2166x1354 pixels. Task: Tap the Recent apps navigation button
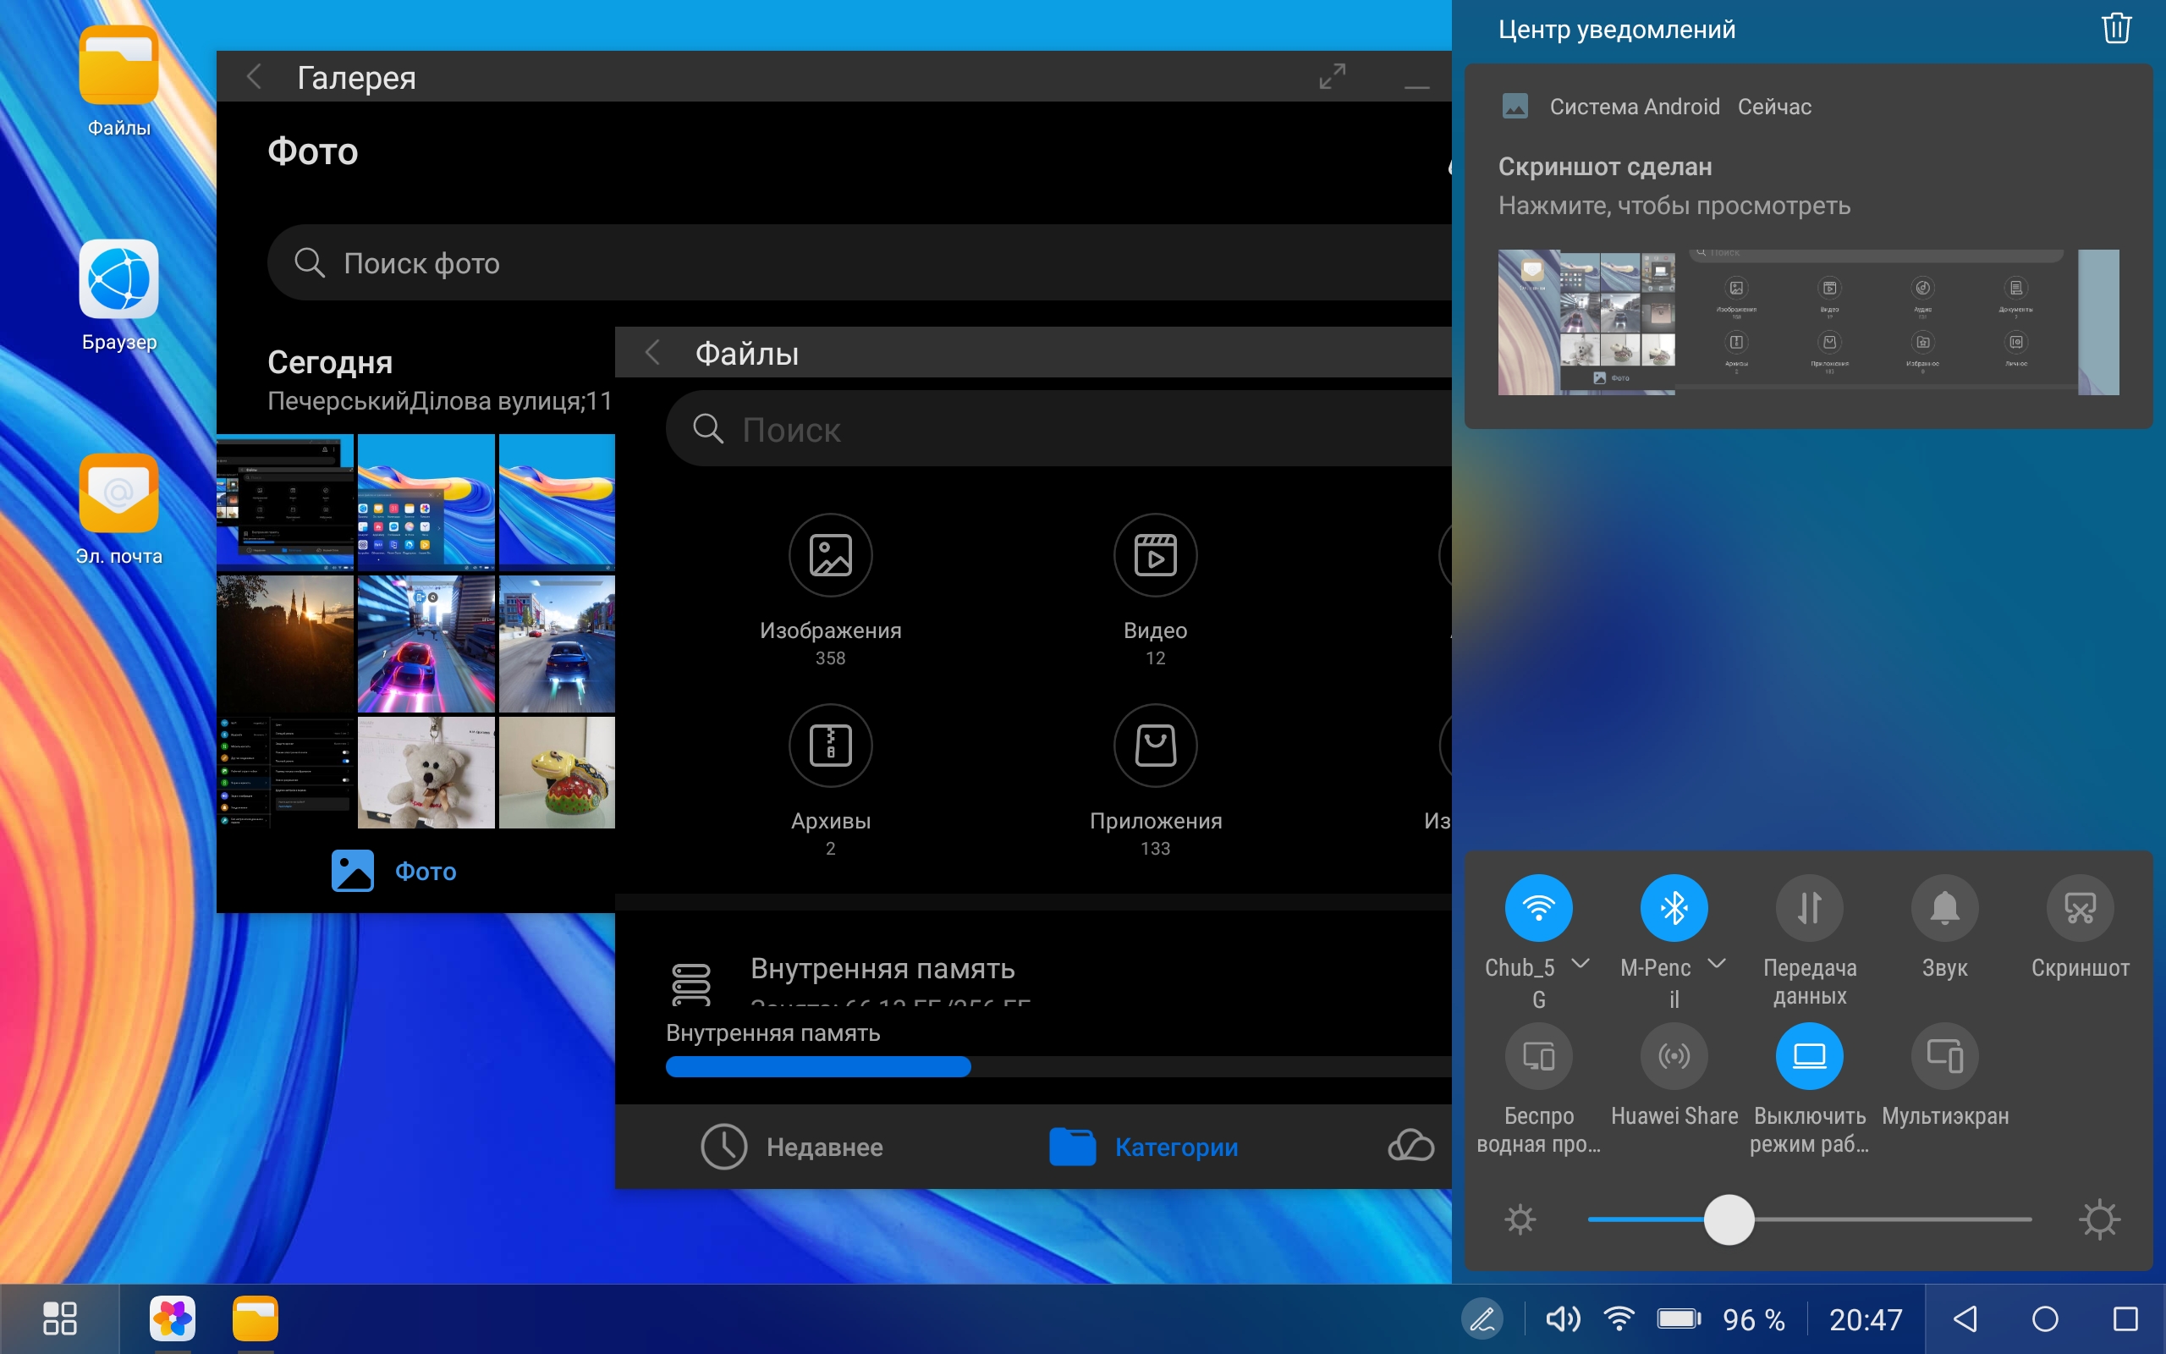(x=2125, y=1319)
